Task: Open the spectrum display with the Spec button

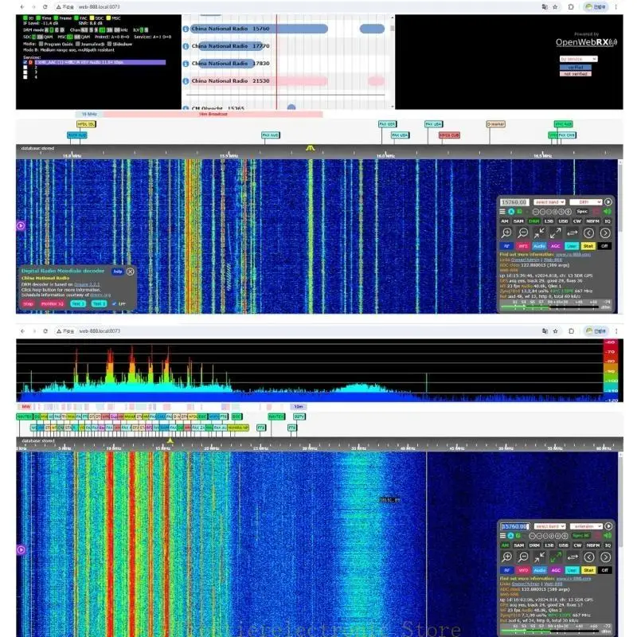Action: [x=581, y=211]
